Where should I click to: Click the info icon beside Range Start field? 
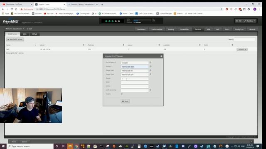pyautogui.click(x=150, y=70)
